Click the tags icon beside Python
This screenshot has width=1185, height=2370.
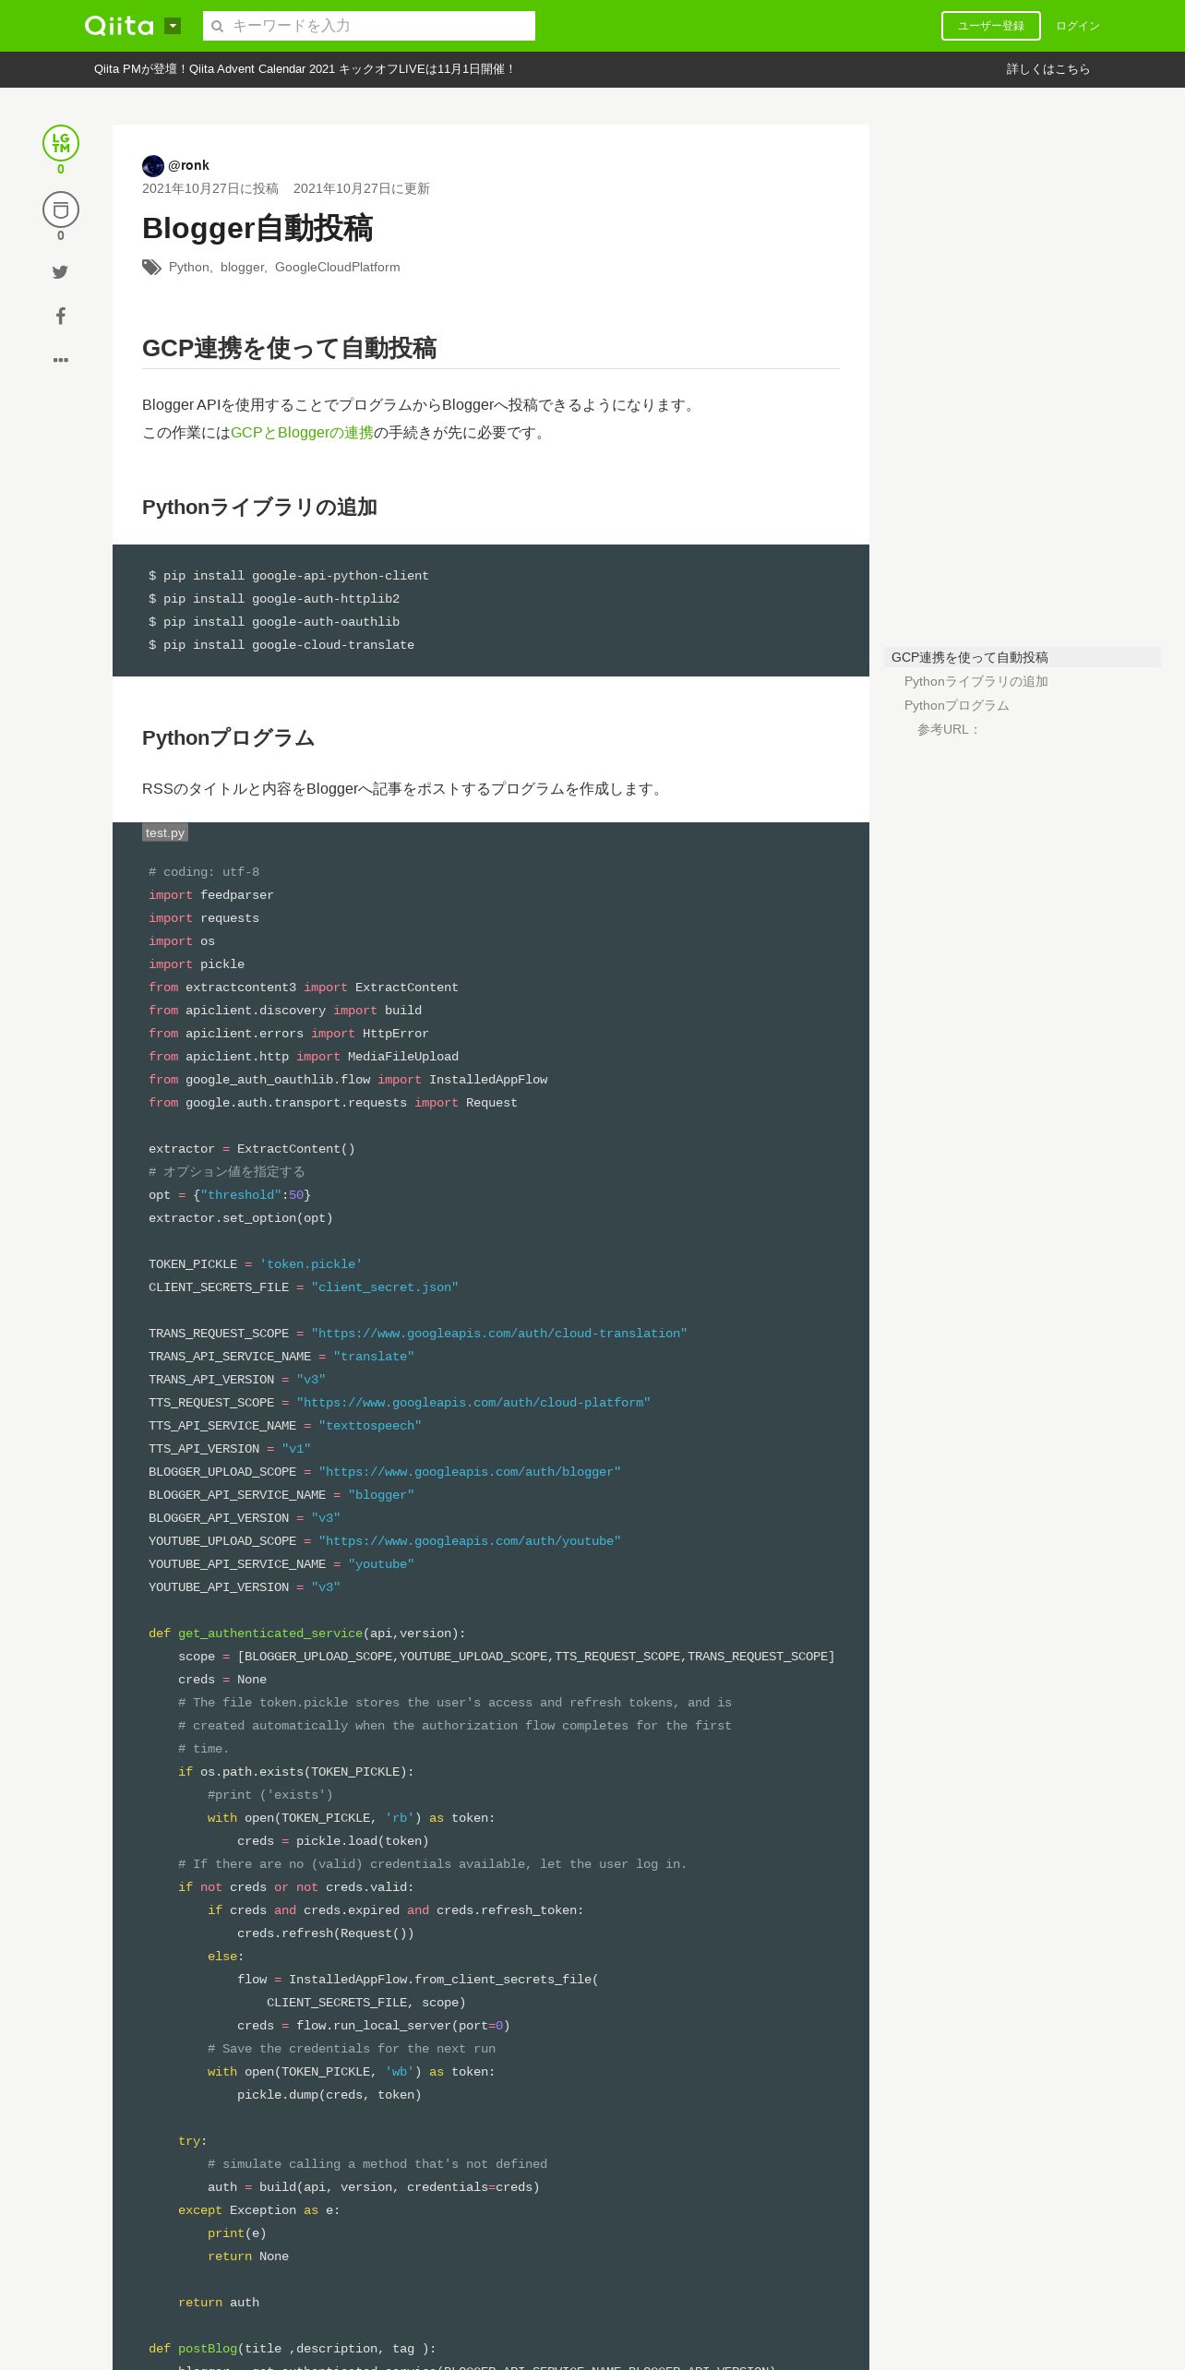pyautogui.click(x=151, y=268)
